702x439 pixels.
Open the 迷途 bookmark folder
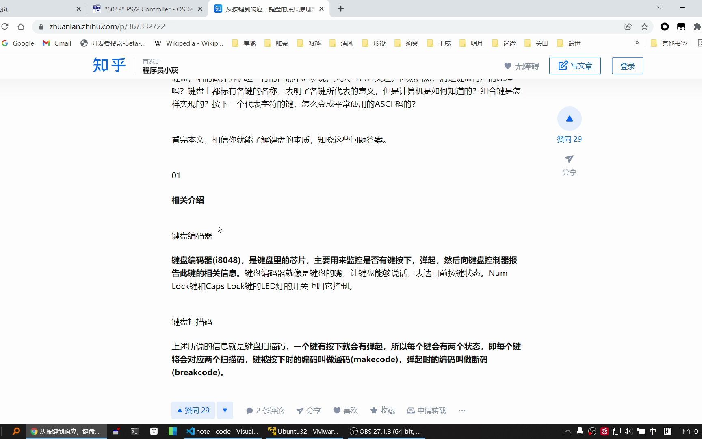504,43
